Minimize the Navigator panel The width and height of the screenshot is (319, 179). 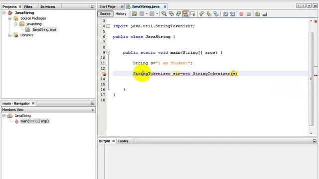coord(92,103)
